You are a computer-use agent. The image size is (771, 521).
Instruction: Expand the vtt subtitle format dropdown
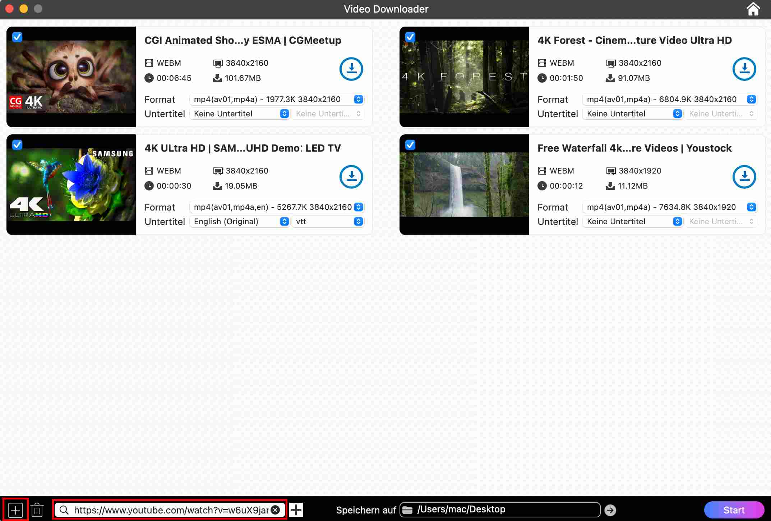tap(328, 221)
